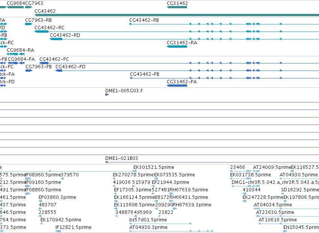The image size is (319, 233).
Task: Click the AT24009.5prime EST label
Action: click(x=272, y=167)
